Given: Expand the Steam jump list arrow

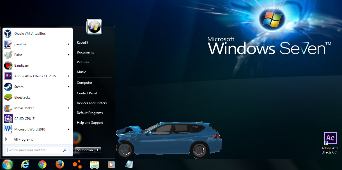Looking at the screenshot, I should pyautogui.click(x=68, y=87).
